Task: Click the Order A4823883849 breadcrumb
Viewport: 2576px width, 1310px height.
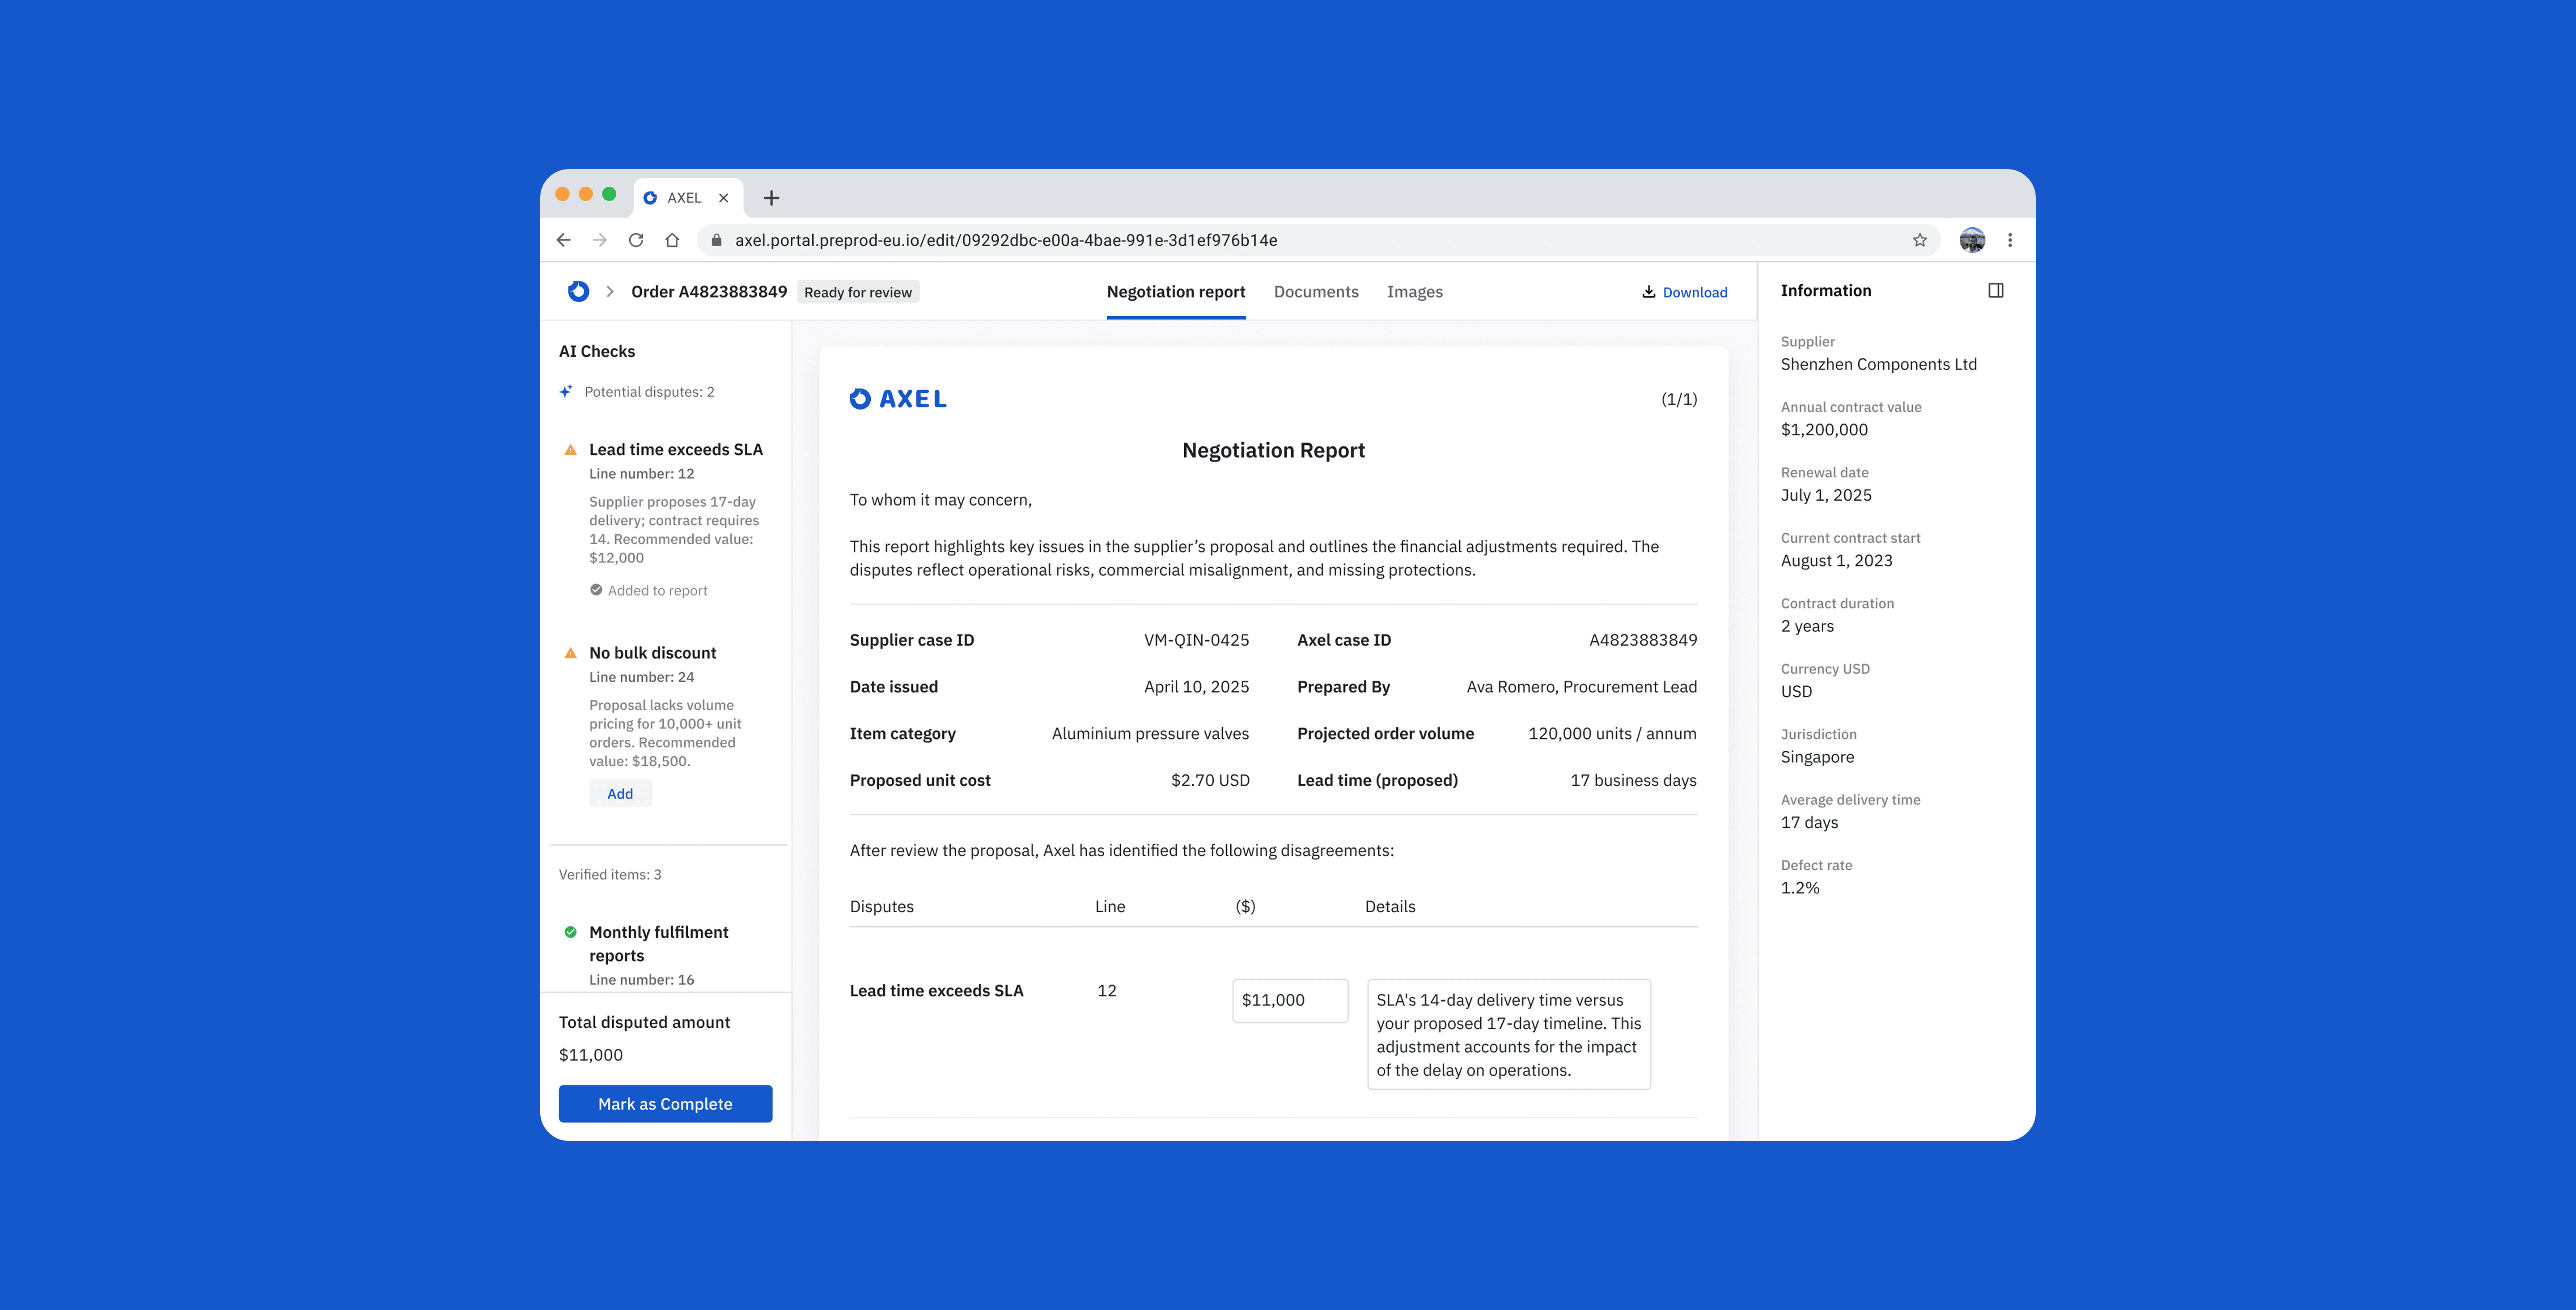Action: (x=709, y=291)
